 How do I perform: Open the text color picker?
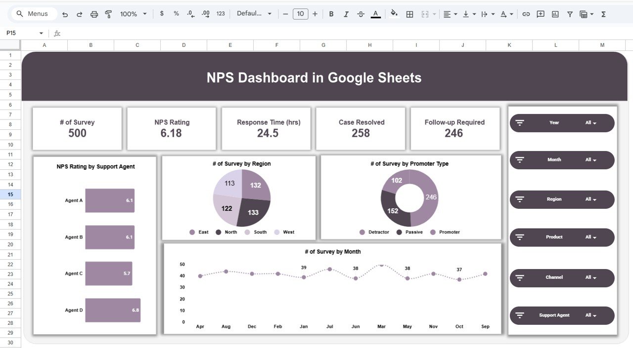click(375, 14)
